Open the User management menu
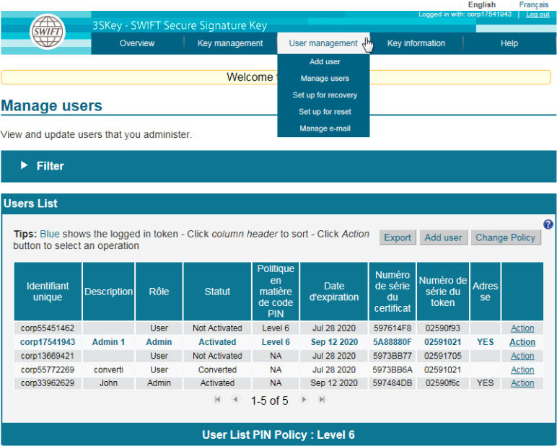This screenshot has width=557, height=446. pyautogui.click(x=323, y=43)
